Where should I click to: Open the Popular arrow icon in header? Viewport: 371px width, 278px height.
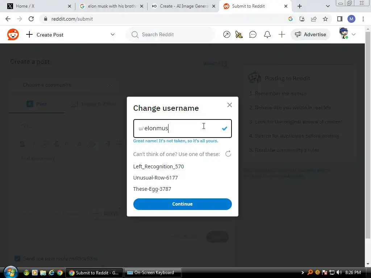pyautogui.click(x=226, y=34)
